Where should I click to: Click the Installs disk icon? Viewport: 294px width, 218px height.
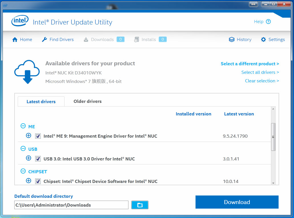[136, 40]
